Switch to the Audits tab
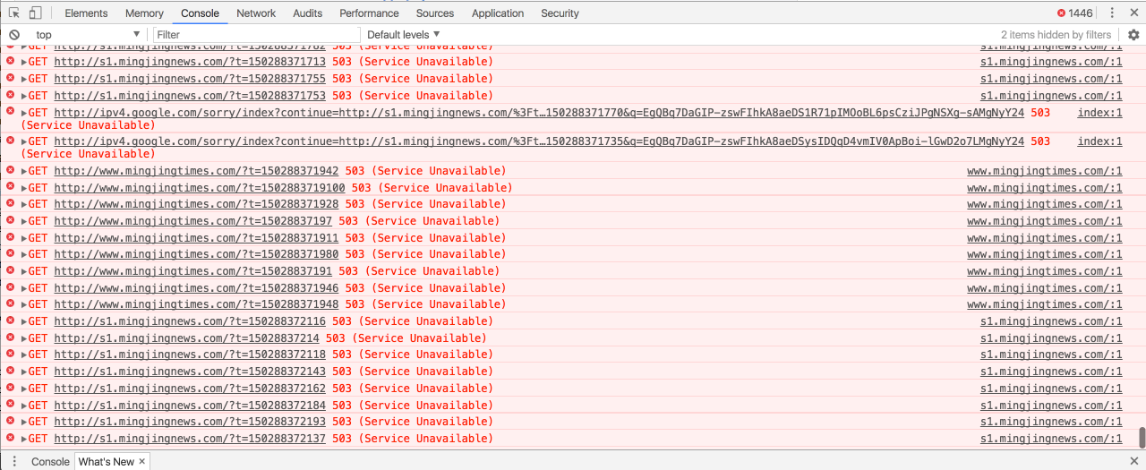The image size is (1146, 470). pyautogui.click(x=308, y=13)
